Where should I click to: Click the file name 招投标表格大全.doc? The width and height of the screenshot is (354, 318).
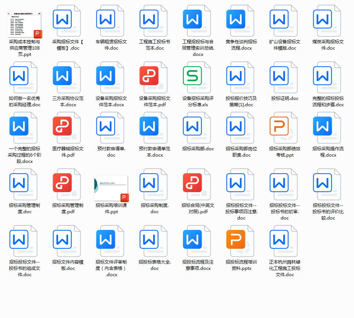[x=155, y=265]
